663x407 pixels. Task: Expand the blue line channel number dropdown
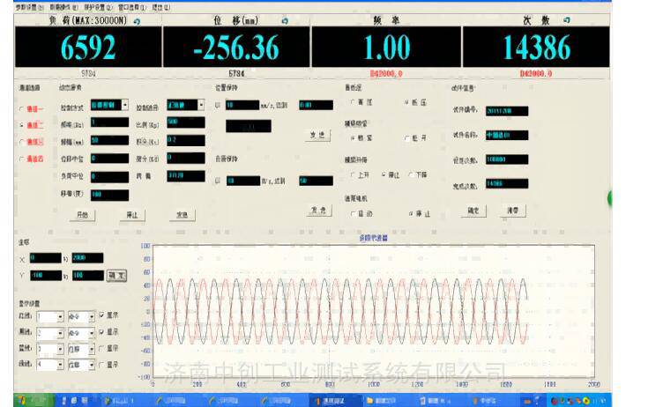point(60,350)
